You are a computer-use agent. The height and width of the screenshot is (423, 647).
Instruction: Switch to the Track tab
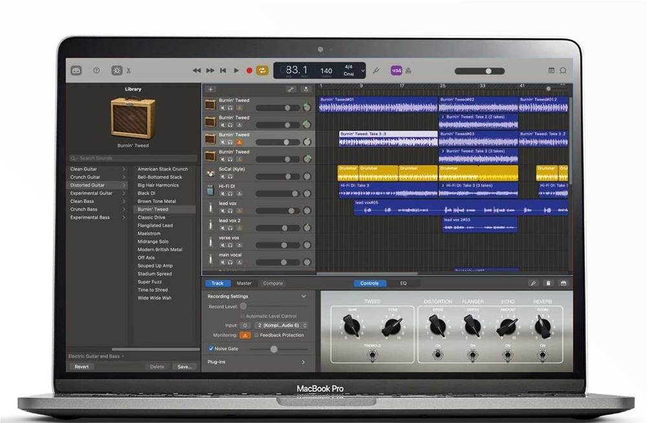coord(217,283)
